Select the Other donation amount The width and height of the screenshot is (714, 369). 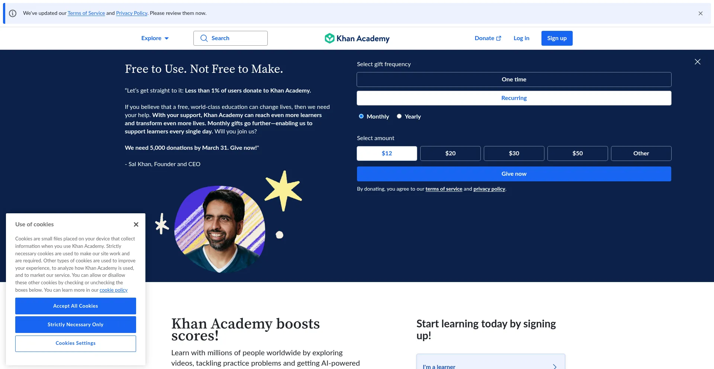641,153
